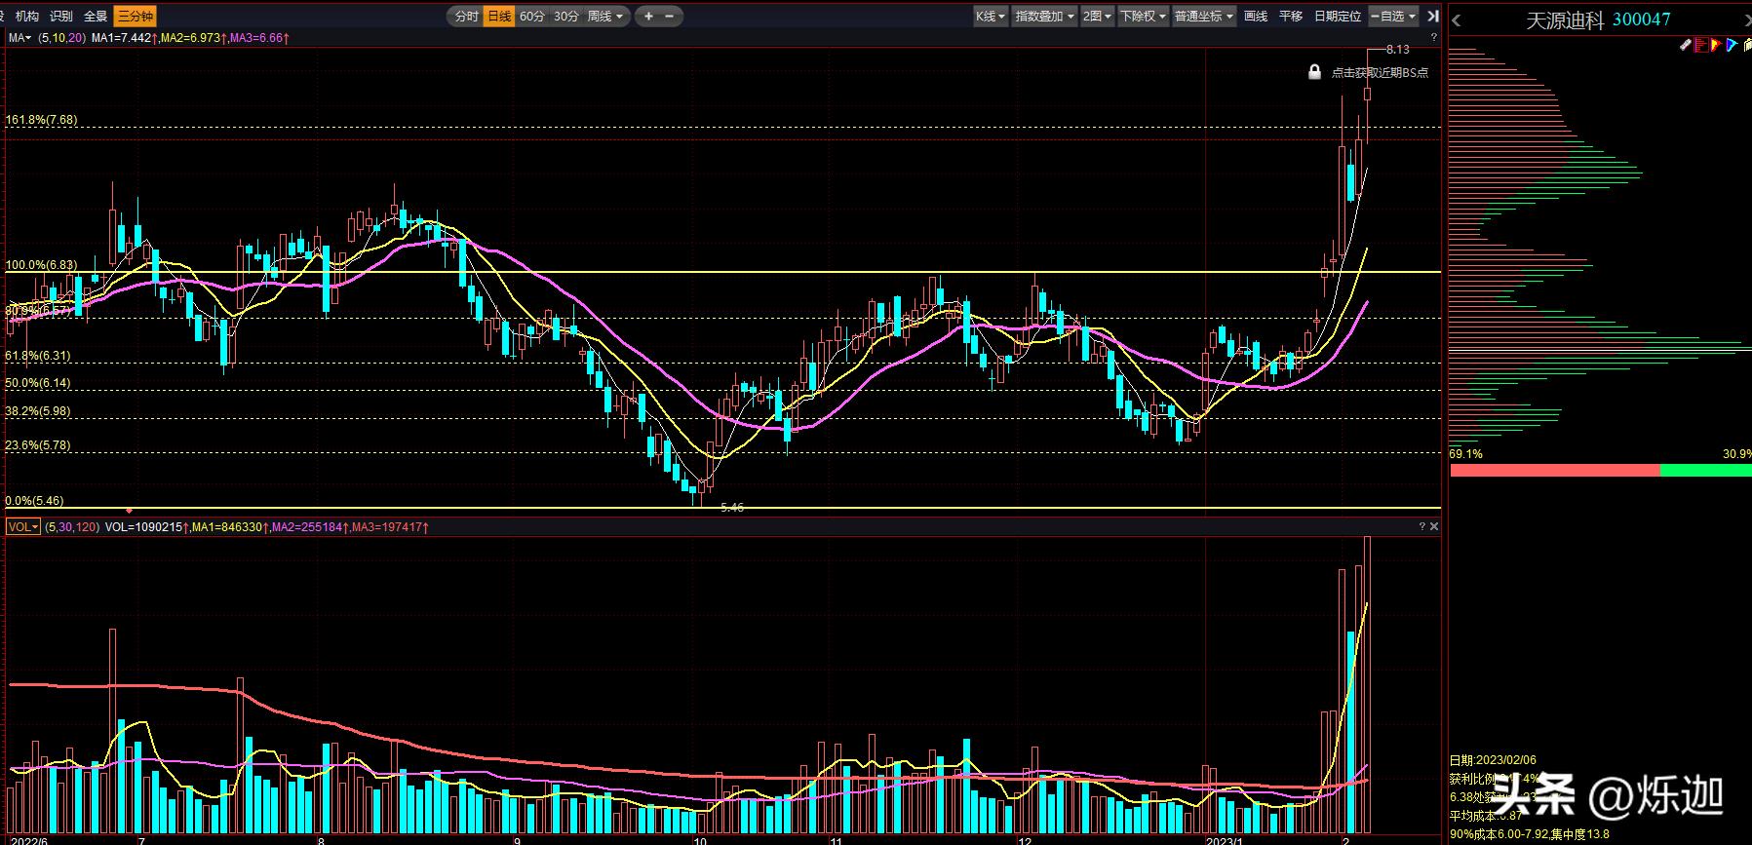
Task: Open the 周线 period dropdown
Action: [604, 16]
